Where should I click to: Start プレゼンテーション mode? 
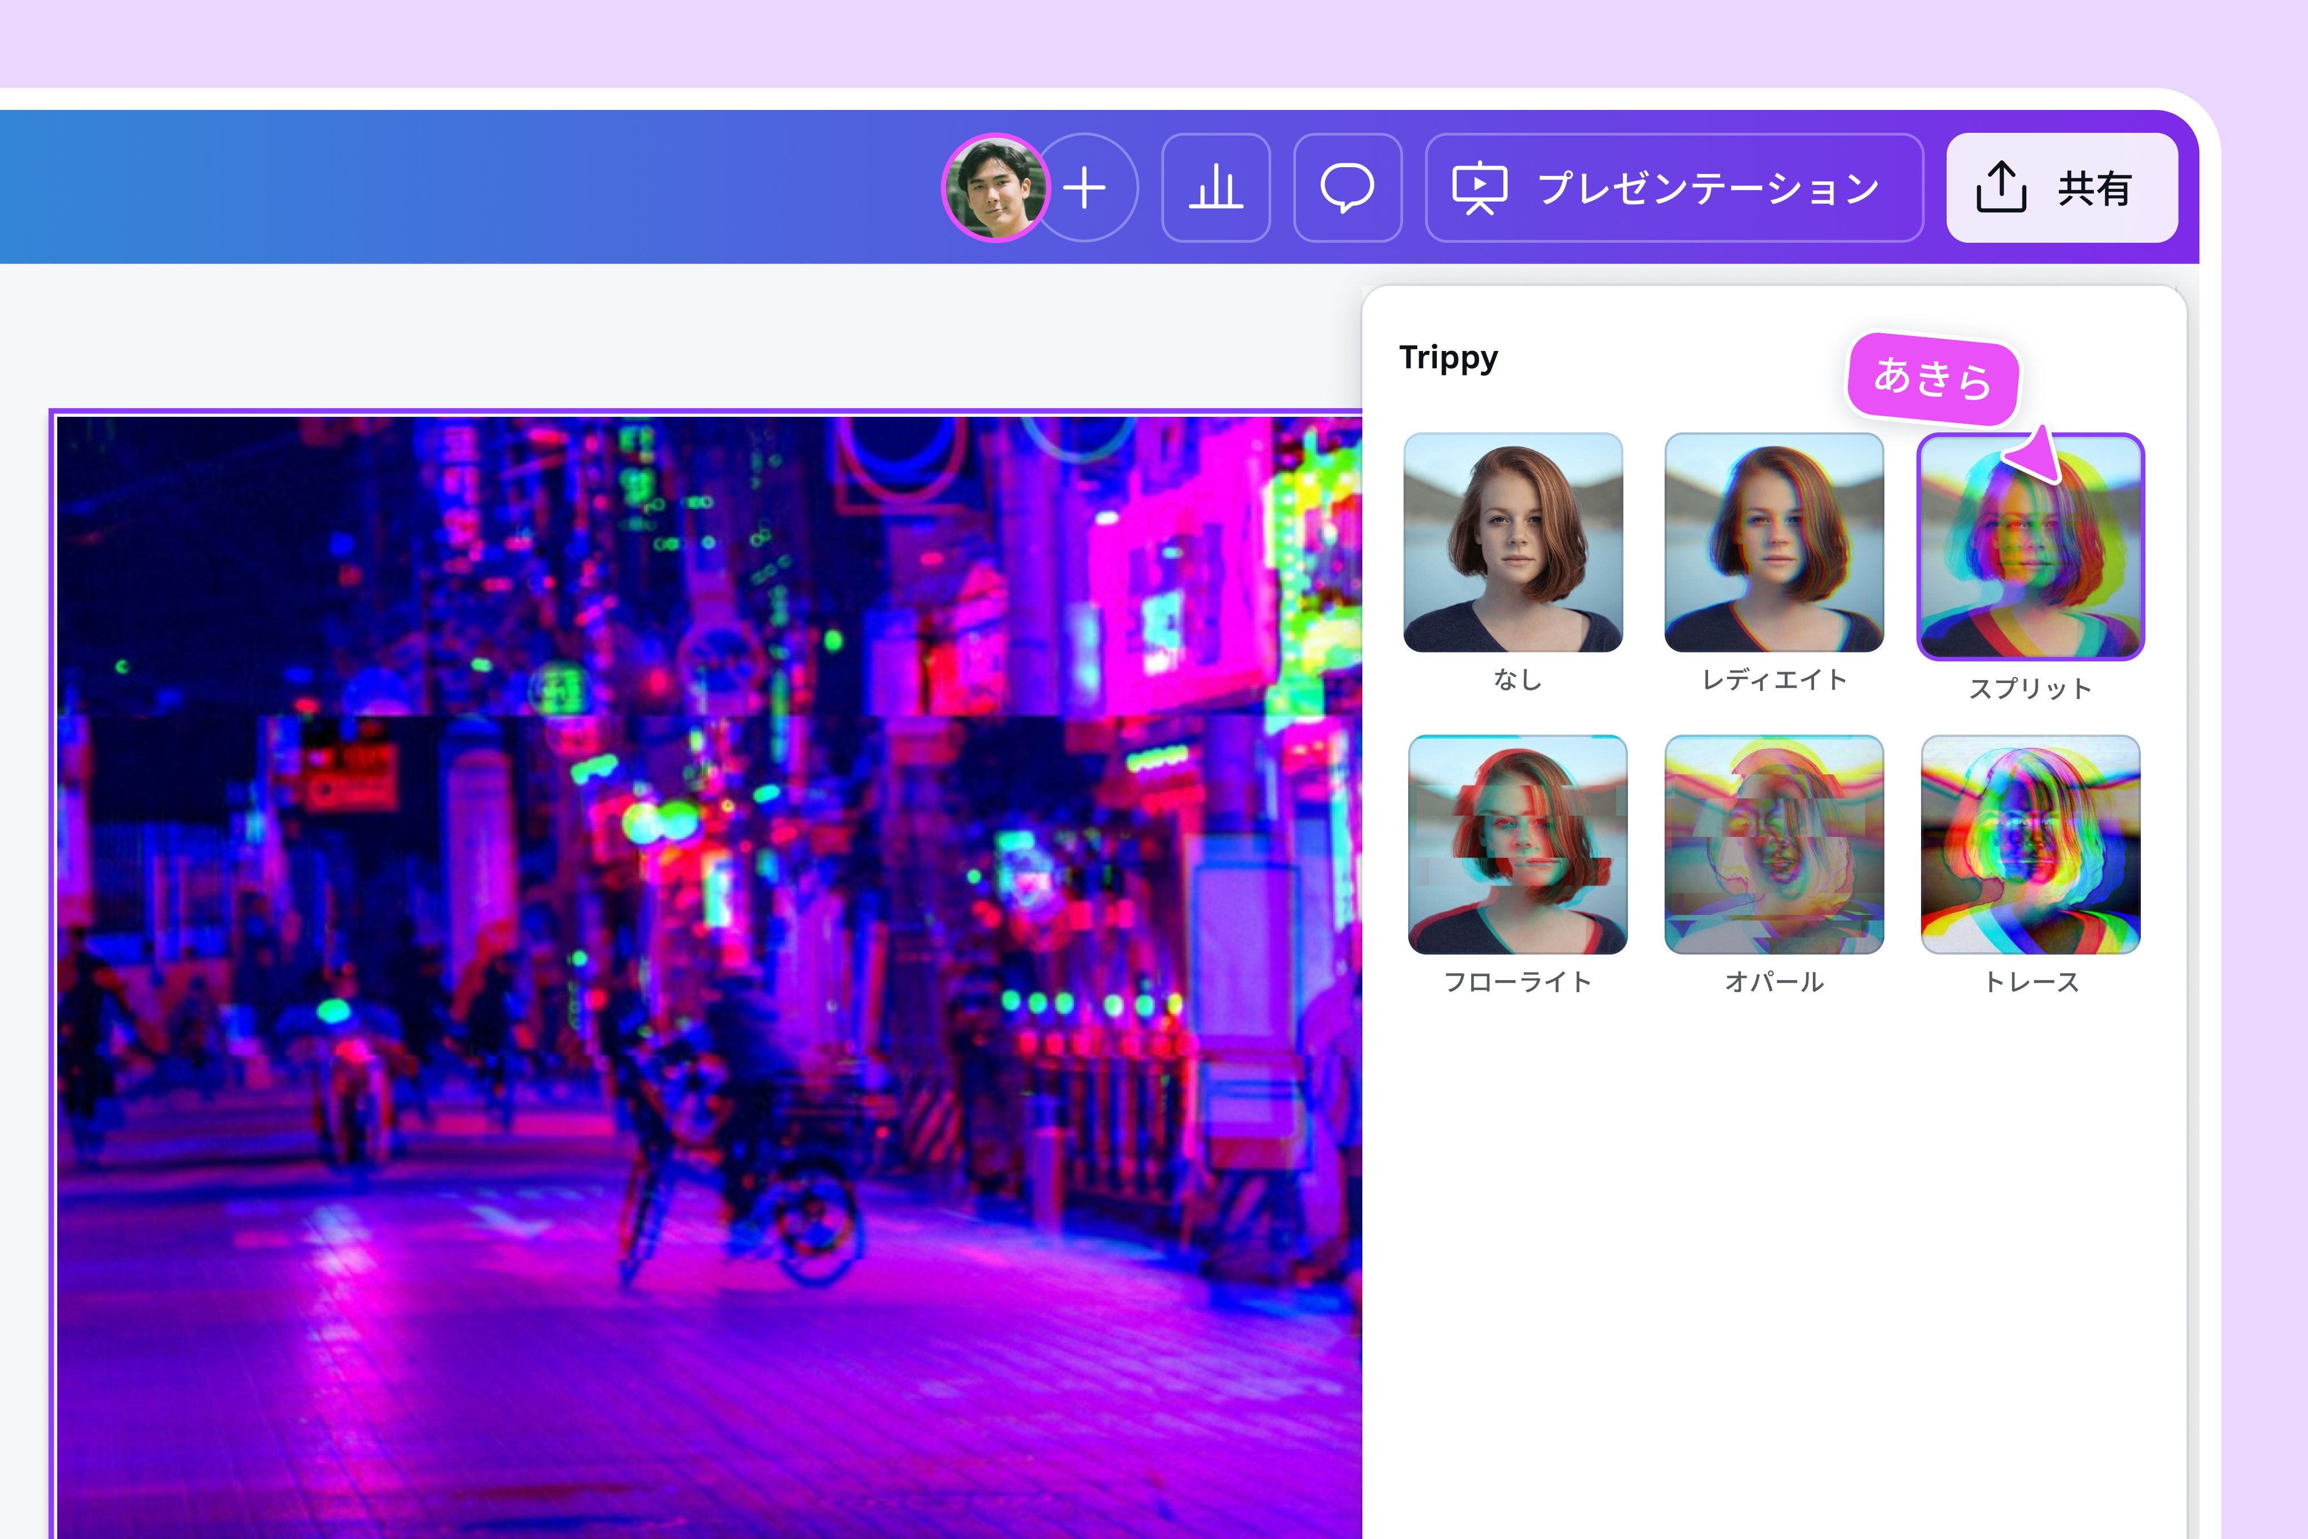1674,187
